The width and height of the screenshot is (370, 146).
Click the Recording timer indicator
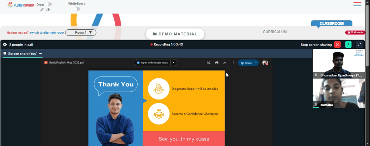tap(166, 44)
